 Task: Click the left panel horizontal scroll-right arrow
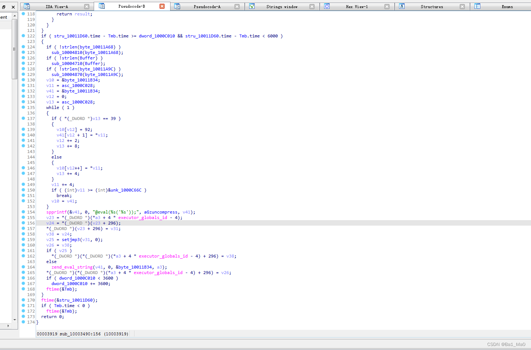click(x=8, y=326)
